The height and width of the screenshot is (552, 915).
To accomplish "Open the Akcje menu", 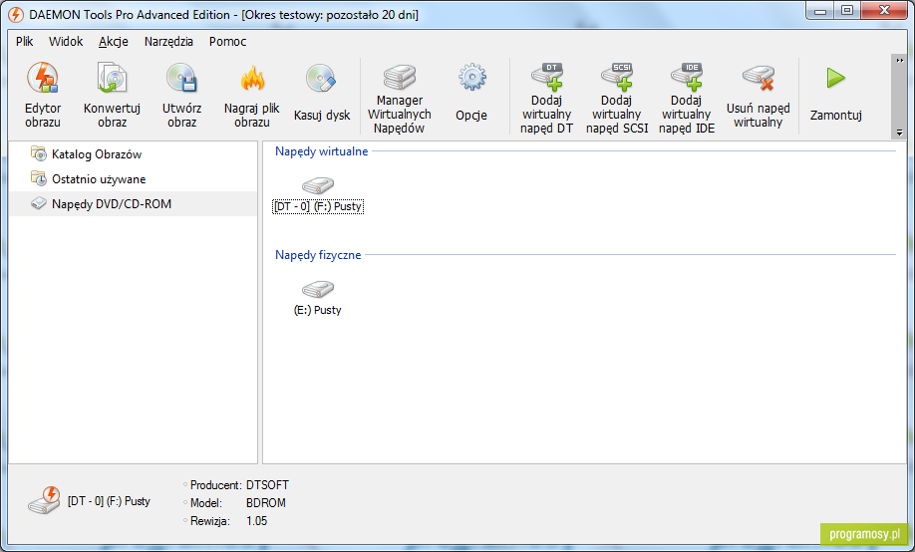I will 114,42.
